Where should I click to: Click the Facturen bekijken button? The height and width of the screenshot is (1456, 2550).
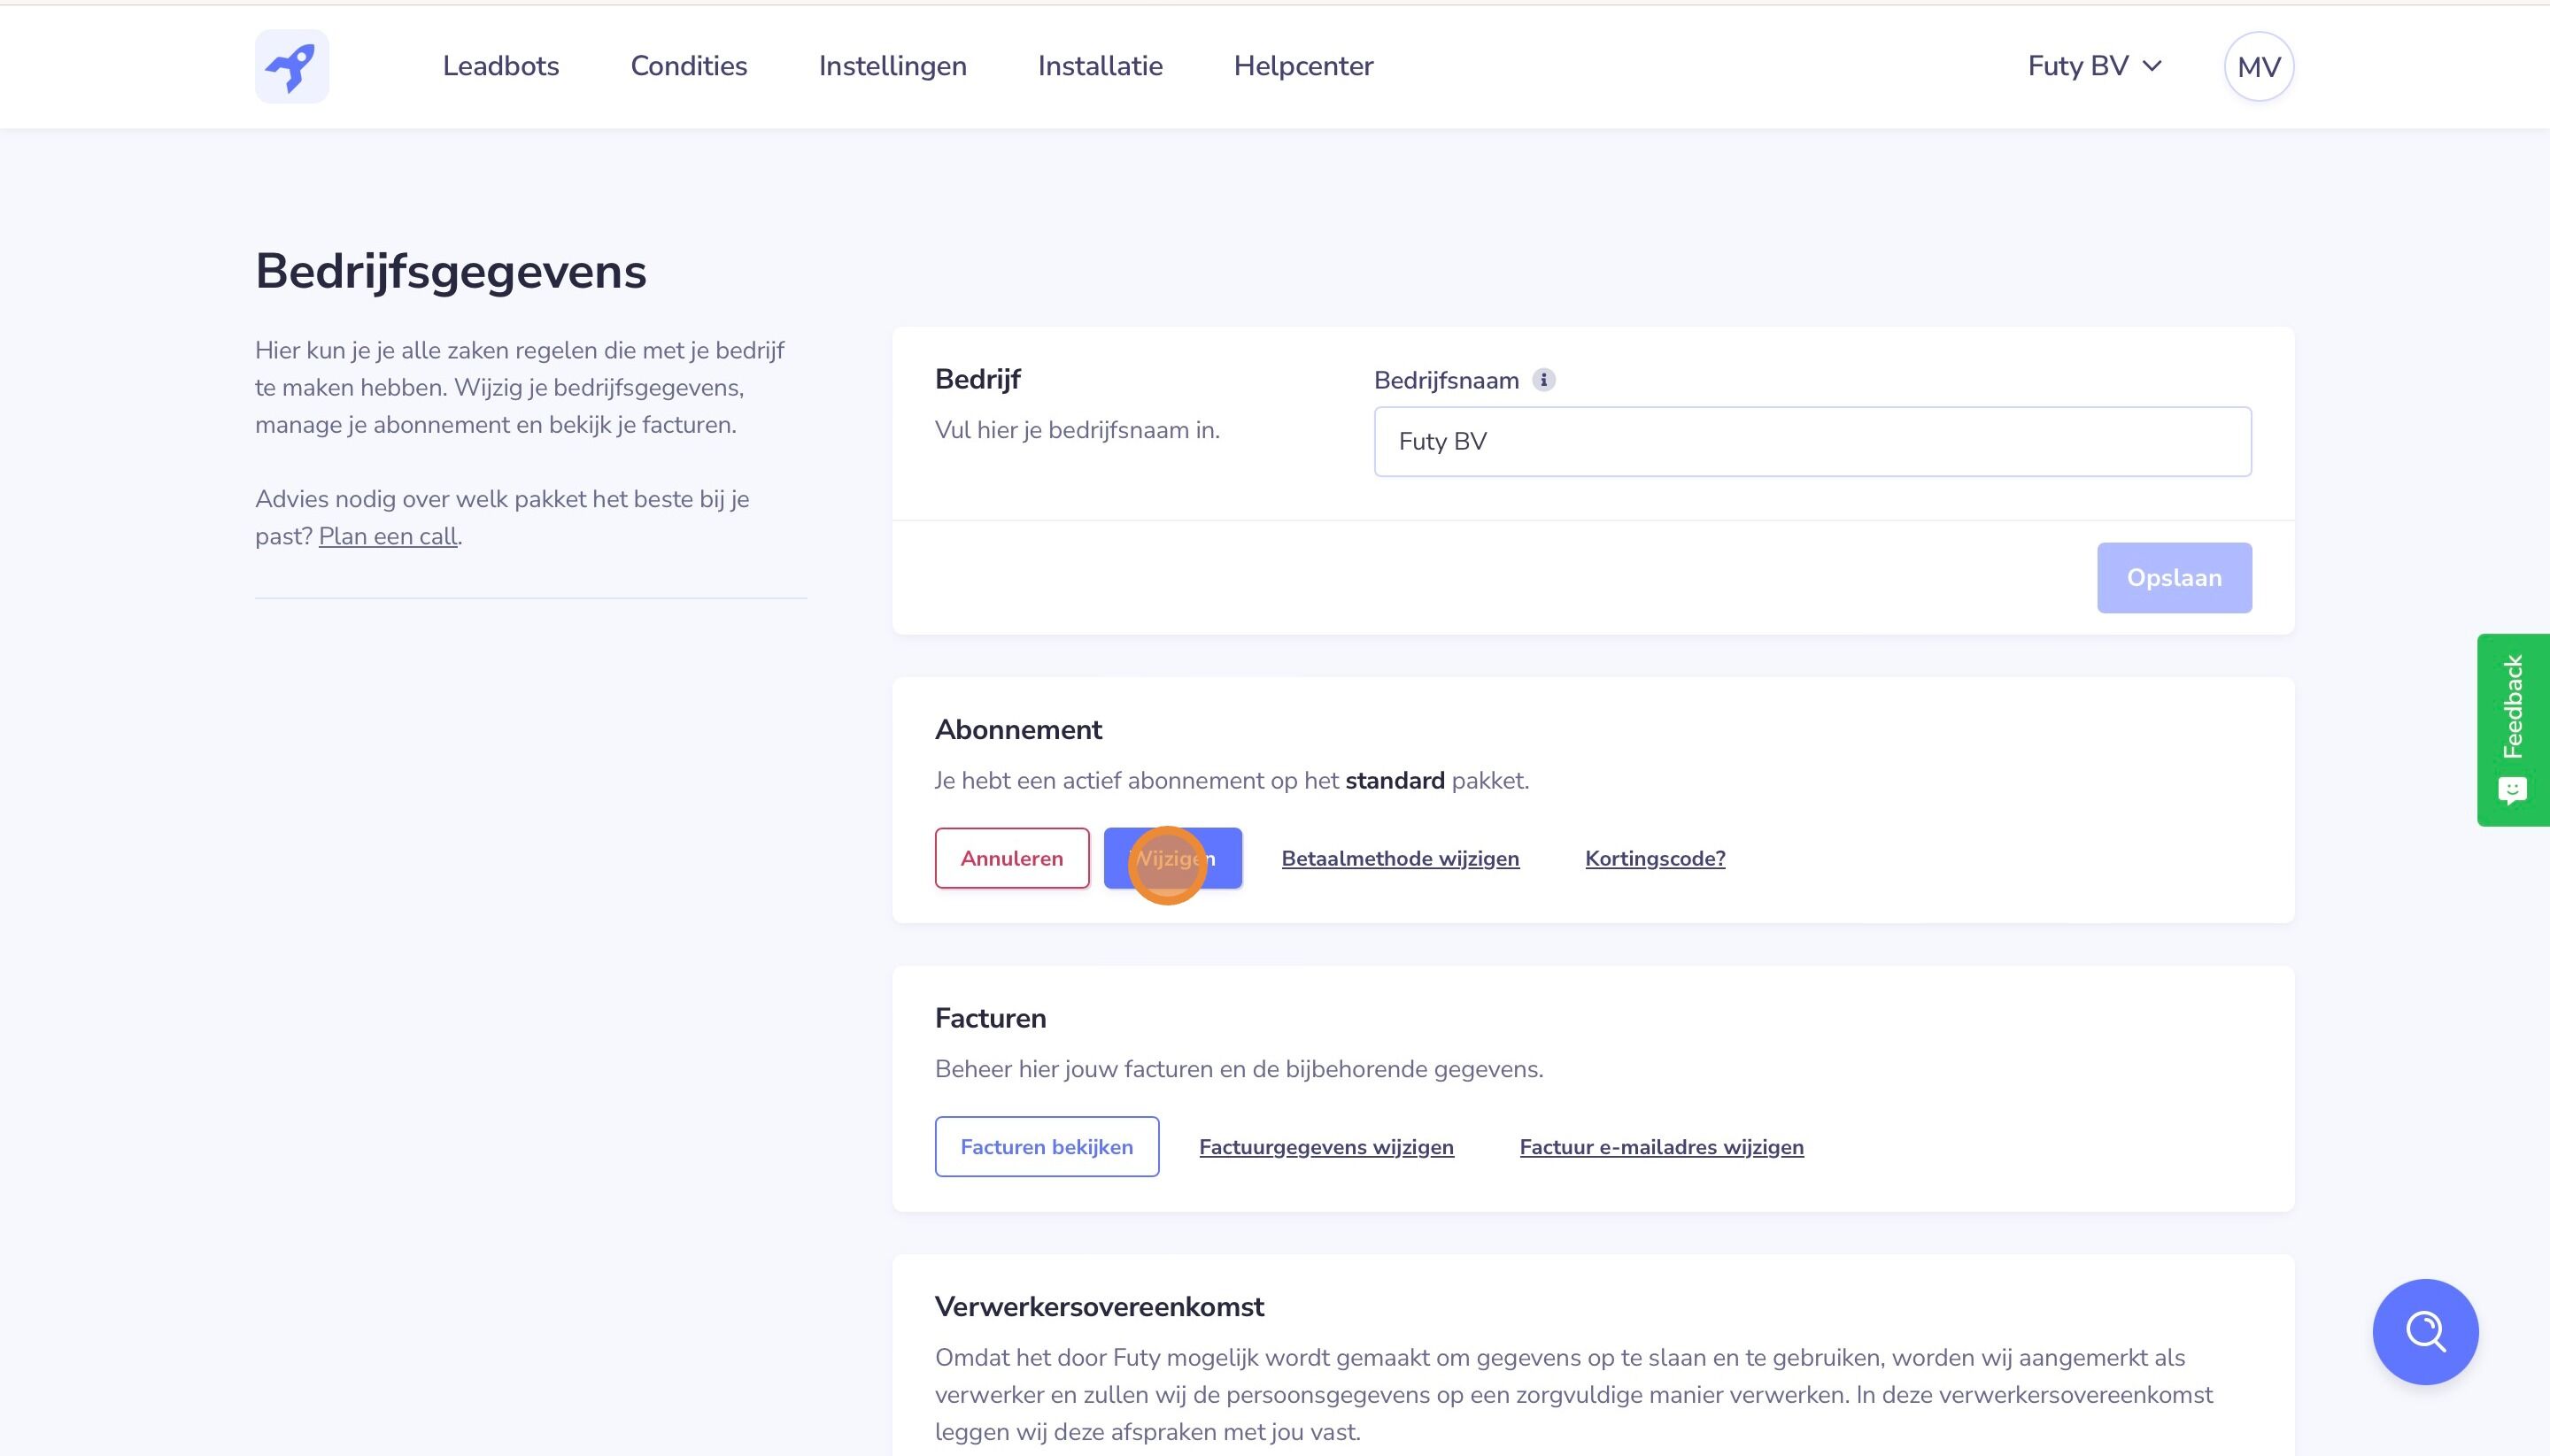coord(1047,1146)
